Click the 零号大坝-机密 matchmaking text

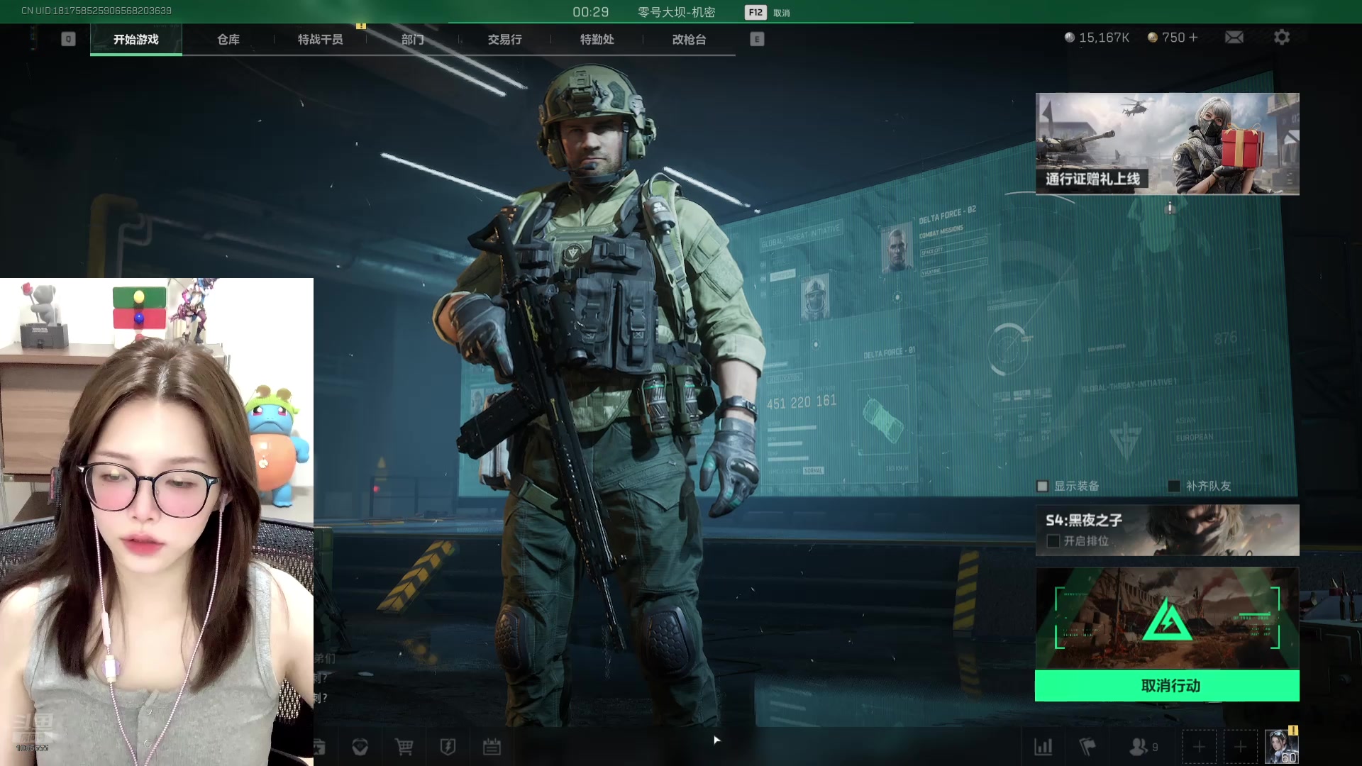click(676, 12)
